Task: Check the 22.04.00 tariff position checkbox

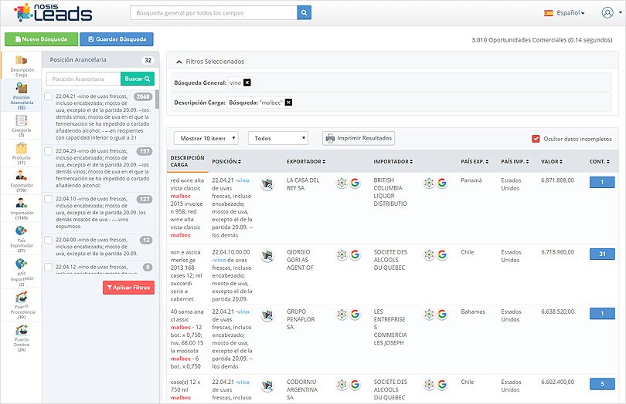Action: 49,240
